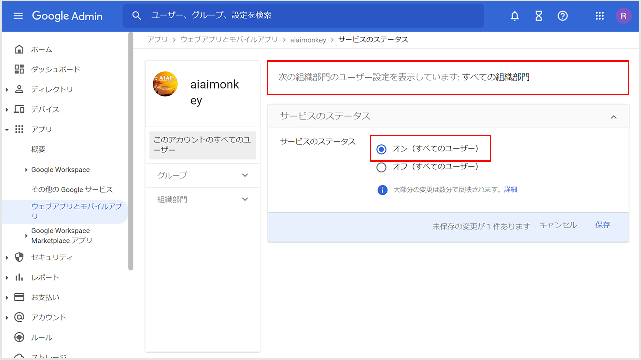Image resolution: width=641 pixels, height=360 pixels.
Task: Open the Google apps grid
Action: tap(600, 16)
